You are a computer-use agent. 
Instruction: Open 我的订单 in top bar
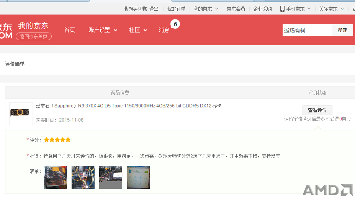[x=176, y=9]
